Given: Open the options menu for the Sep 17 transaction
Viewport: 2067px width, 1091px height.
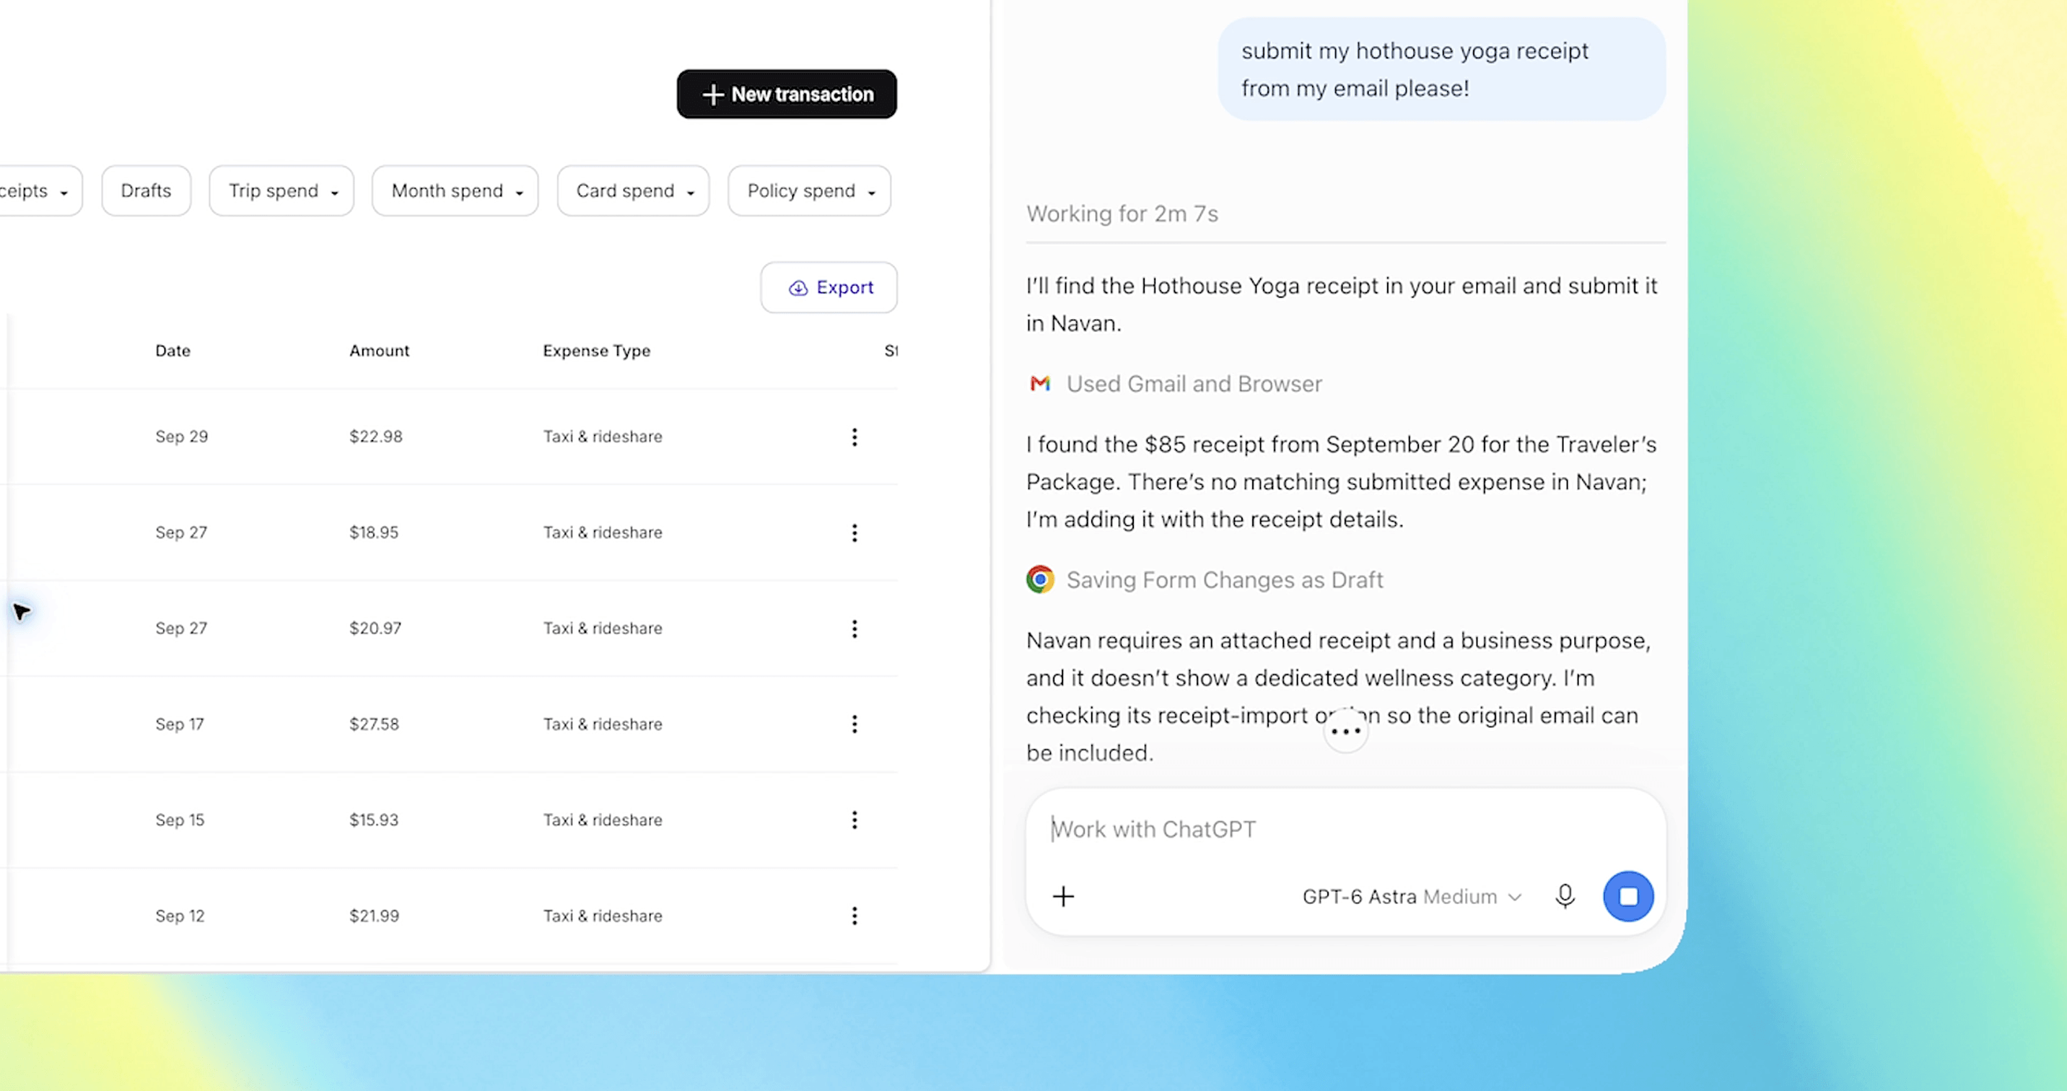Looking at the screenshot, I should pyautogui.click(x=855, y=724).
